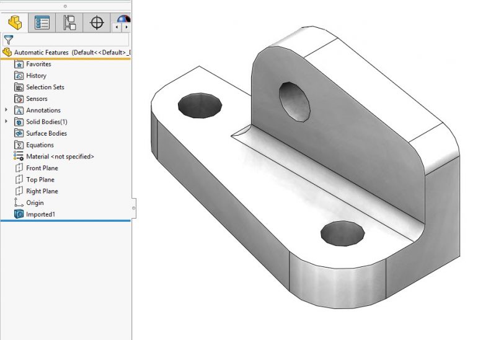Select the Equations item in the tree
This screenshot has height=340, width=496.
pos(39,145)
